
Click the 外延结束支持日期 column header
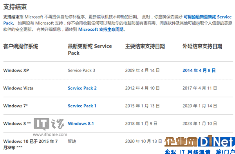[202, 46]
